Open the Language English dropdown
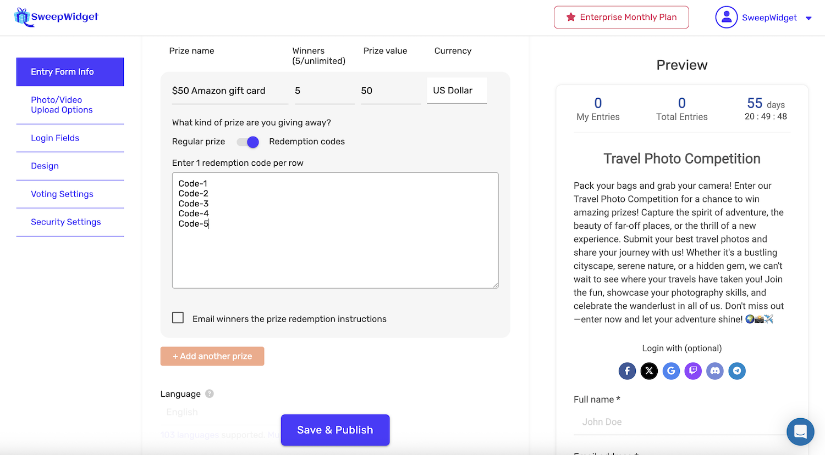Viewport: 825px width, 455px height. [220, 412]
